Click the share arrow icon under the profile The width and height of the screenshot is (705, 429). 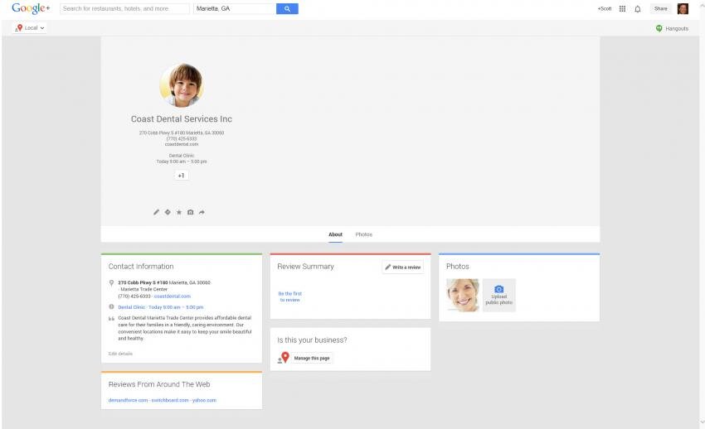(202, 212)
